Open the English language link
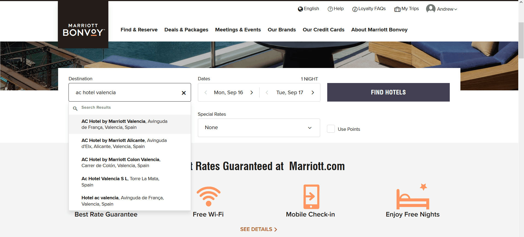The image size is (524, 237). (x=311, y=9)
